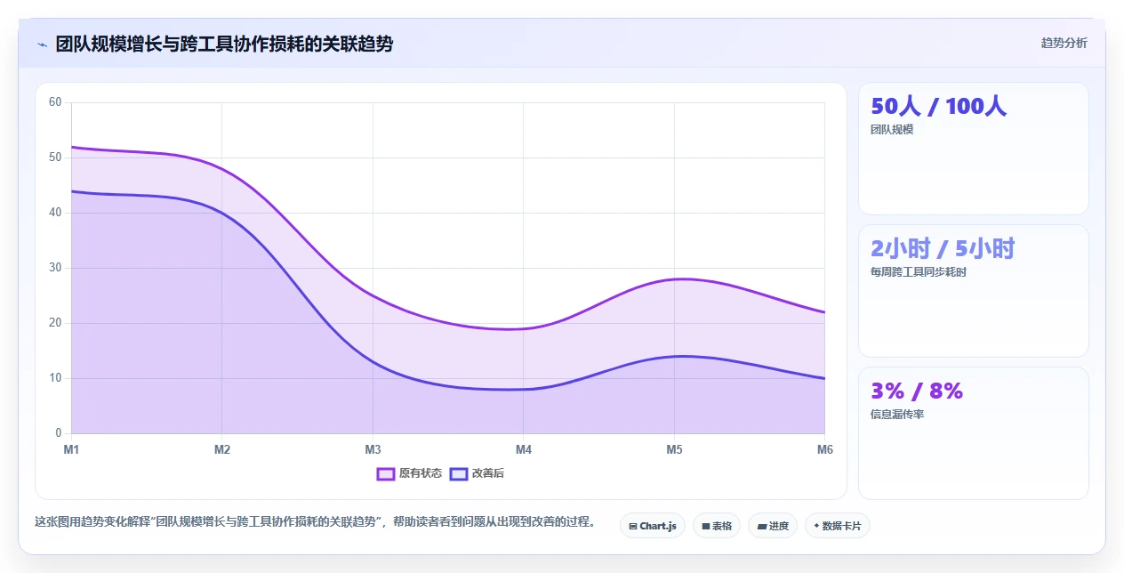Click the 原有状态 line point at M6
The height and width of the screenshot is (573, 1124).
click(x=824, y=312)
